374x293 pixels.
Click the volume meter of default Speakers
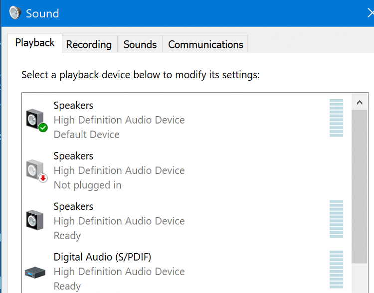coord(336,118)
